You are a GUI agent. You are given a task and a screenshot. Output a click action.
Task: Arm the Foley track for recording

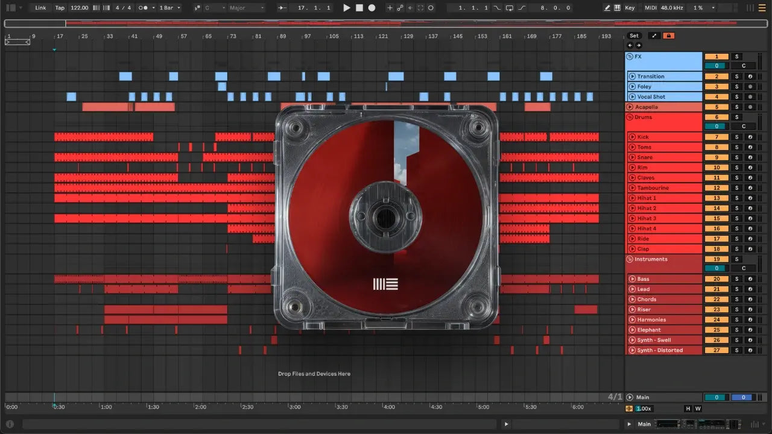[750, 87]
